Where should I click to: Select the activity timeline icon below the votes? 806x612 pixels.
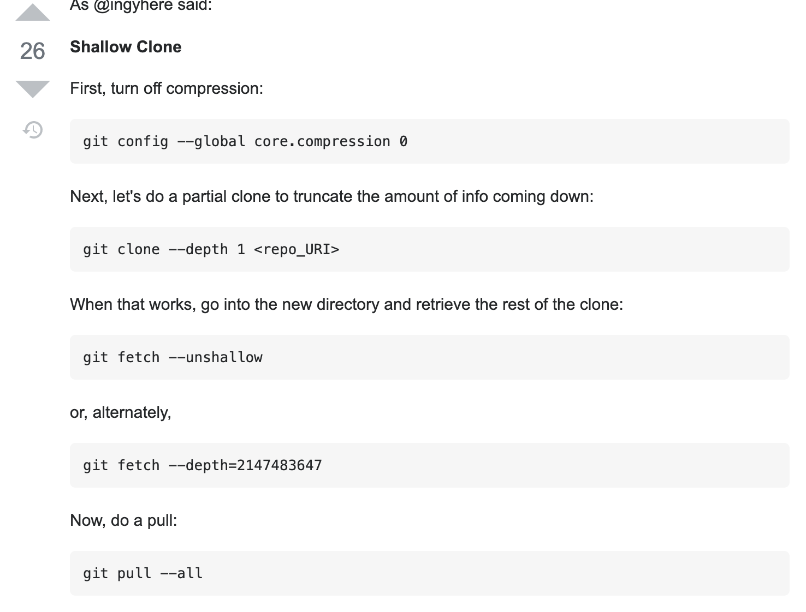tap(33, 130)
